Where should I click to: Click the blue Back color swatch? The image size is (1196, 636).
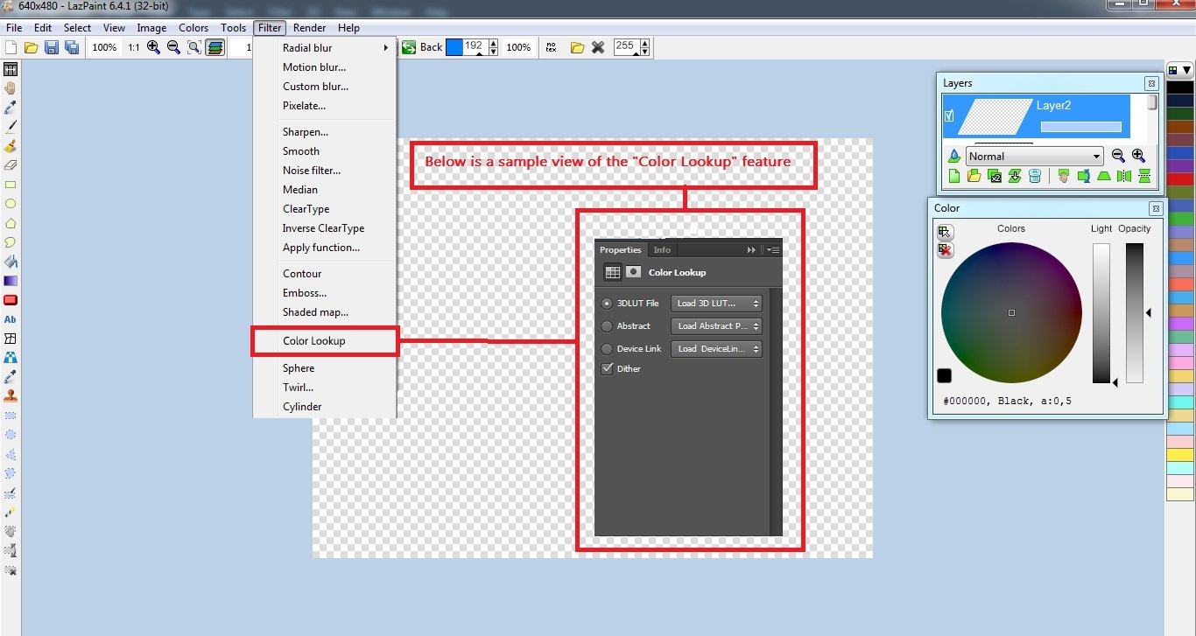point(454,47)
